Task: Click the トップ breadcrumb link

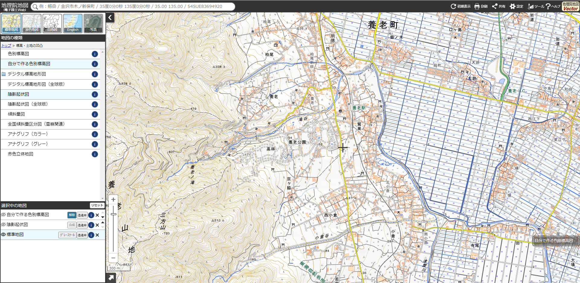Action: tap(6, 46)
